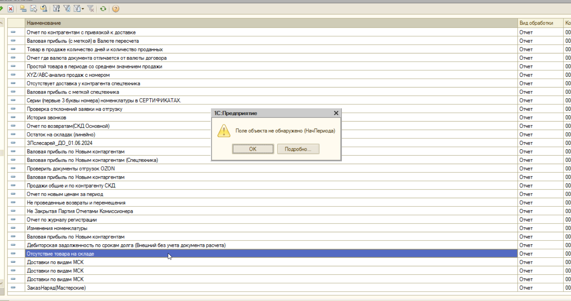
Task: Click row icon for Товар в продаже
Action: pos(13,49)
